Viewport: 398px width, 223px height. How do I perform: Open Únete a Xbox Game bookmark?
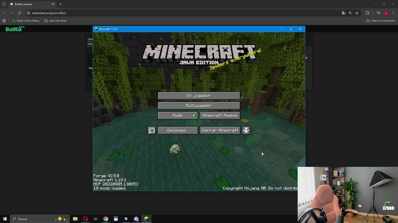click(26, 21)
